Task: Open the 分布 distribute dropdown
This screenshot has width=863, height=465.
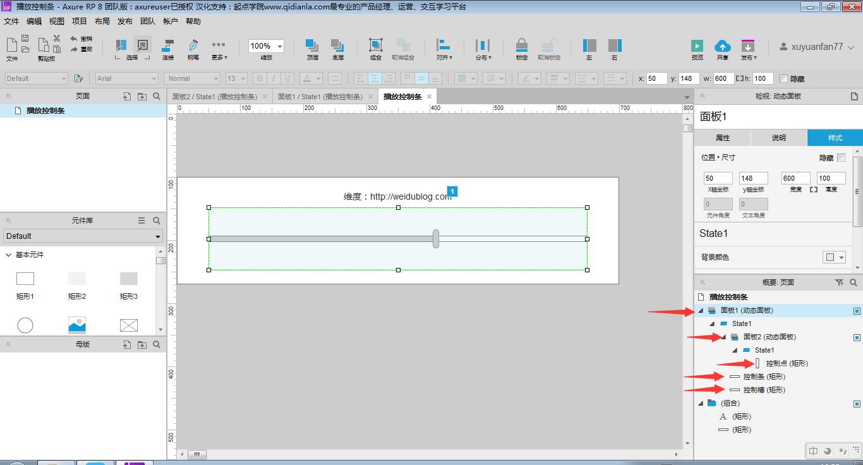Action: click(483, 49)
